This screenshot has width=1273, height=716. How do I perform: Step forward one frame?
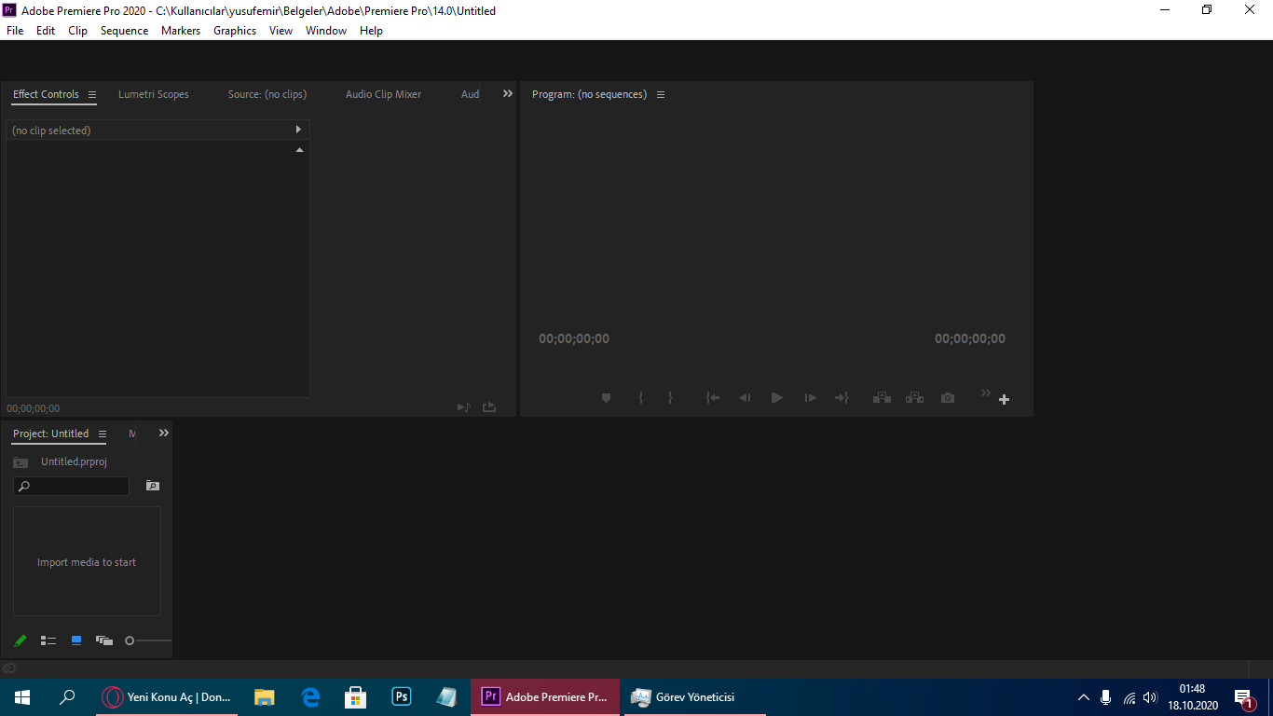pyautogui.click(x=811, y=398)
